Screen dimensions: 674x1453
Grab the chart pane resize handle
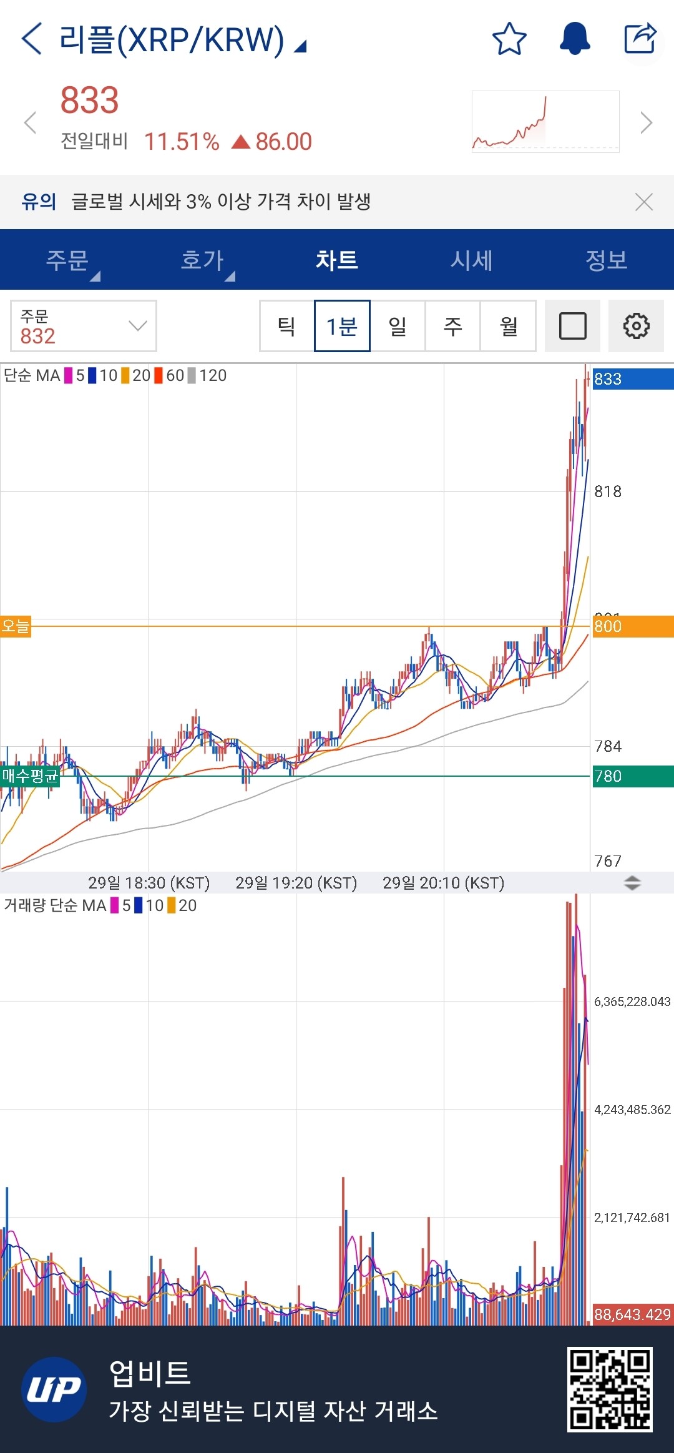(632, 883)
